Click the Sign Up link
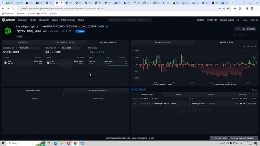This screenshot has height=146, width=260. tap(254, 20)
